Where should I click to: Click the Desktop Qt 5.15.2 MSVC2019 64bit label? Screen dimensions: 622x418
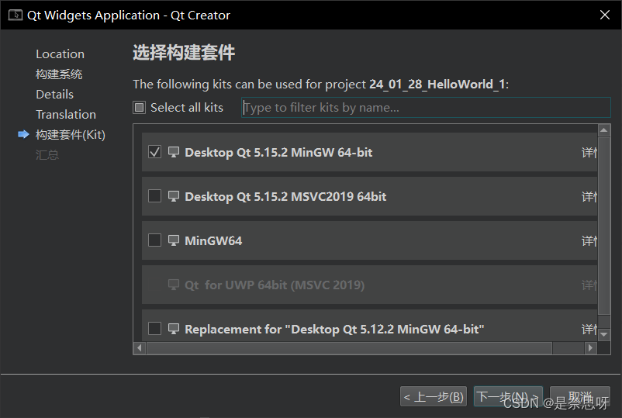[285, 196]
